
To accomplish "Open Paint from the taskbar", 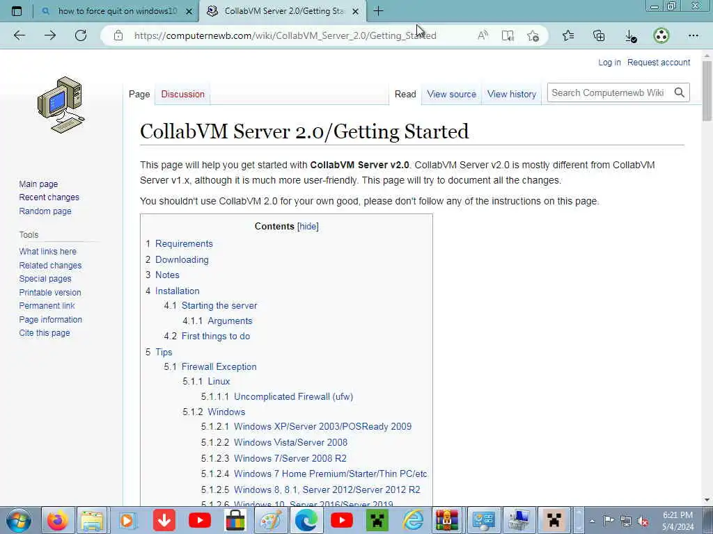I will pyautogui.click(x=271, y=520).
